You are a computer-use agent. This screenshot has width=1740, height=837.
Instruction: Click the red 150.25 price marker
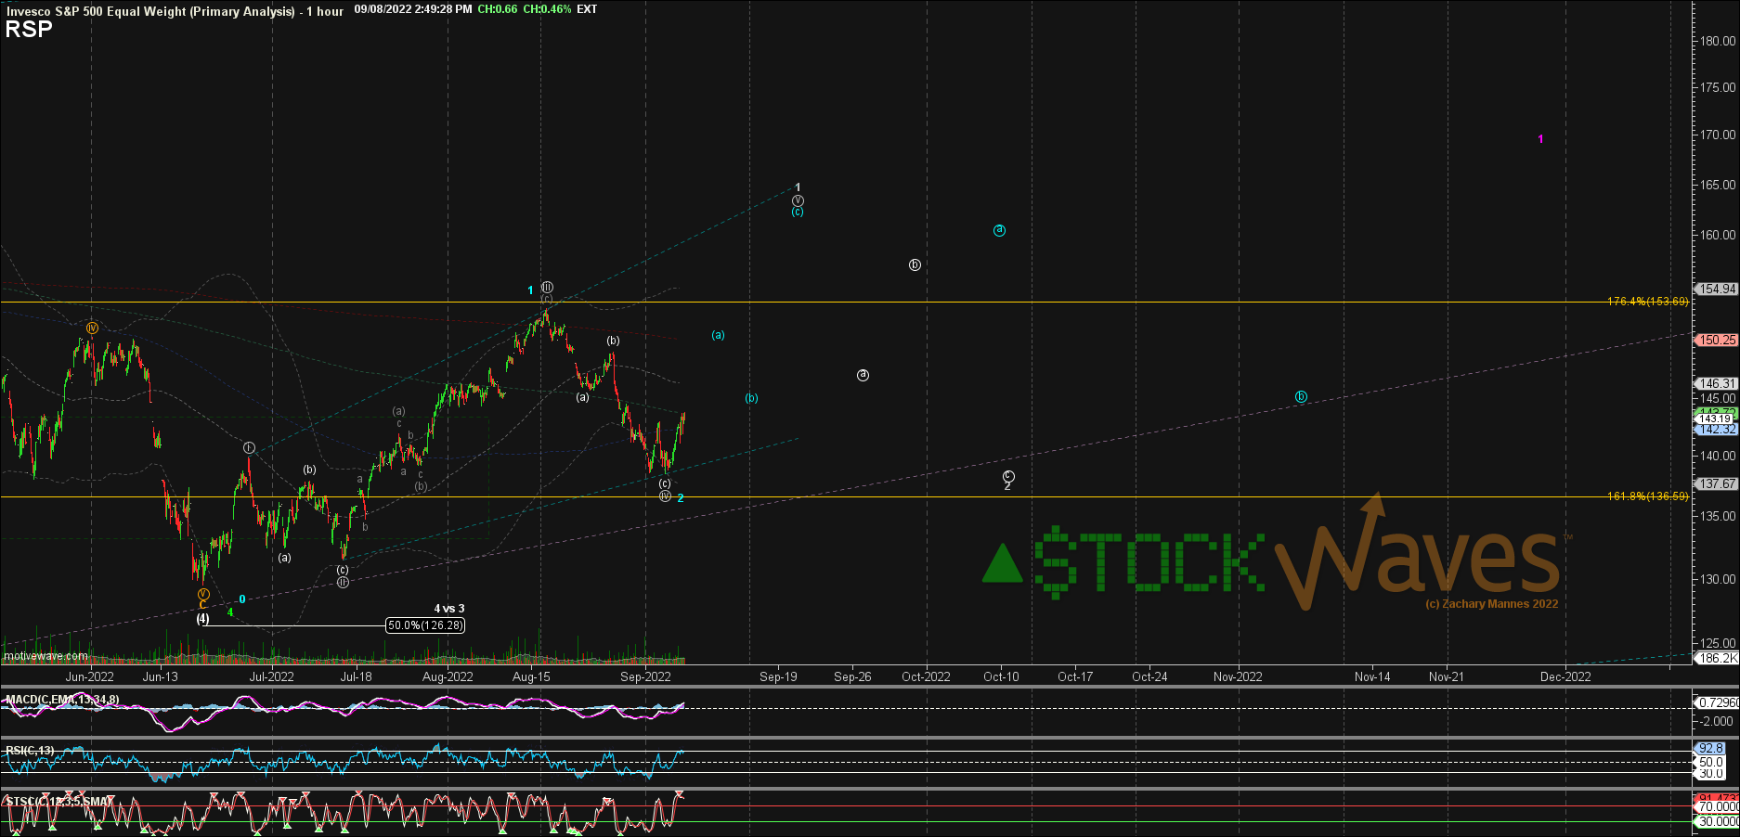point(1717,340)
